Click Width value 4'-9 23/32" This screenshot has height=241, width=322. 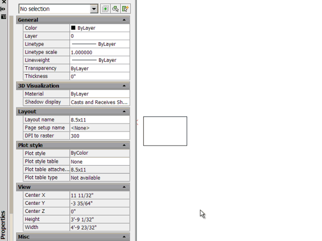pyautogui.click(x=100, y=227)
